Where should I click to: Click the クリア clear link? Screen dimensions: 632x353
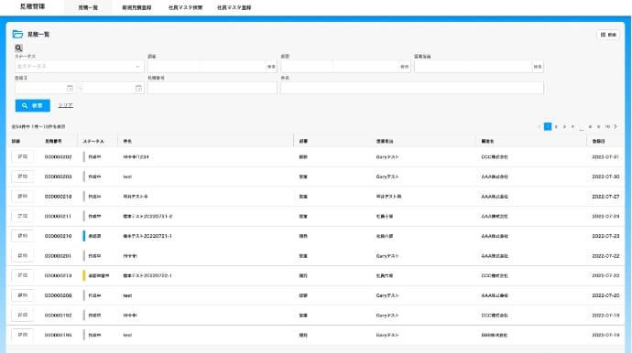[x=65, y=105]
